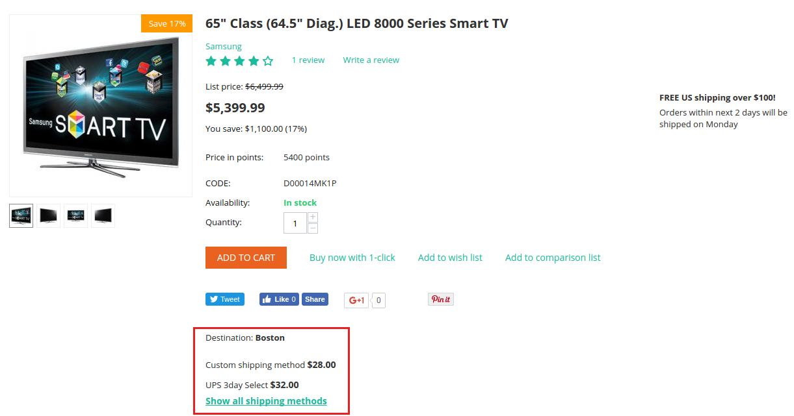Click the Facebook Share button
The image size is (794, 416).
[x=315, y=299]
